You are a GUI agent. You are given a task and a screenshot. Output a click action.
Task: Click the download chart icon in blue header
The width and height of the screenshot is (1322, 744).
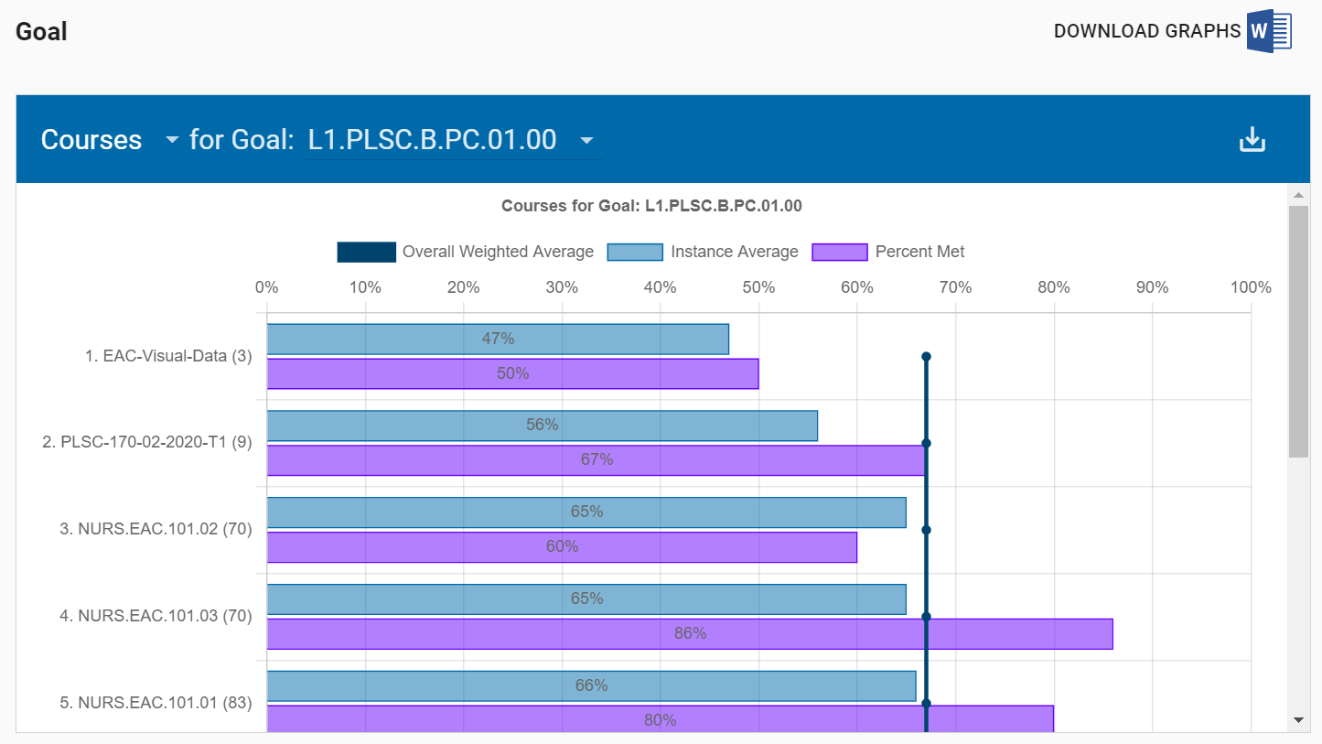[1252, 140]
